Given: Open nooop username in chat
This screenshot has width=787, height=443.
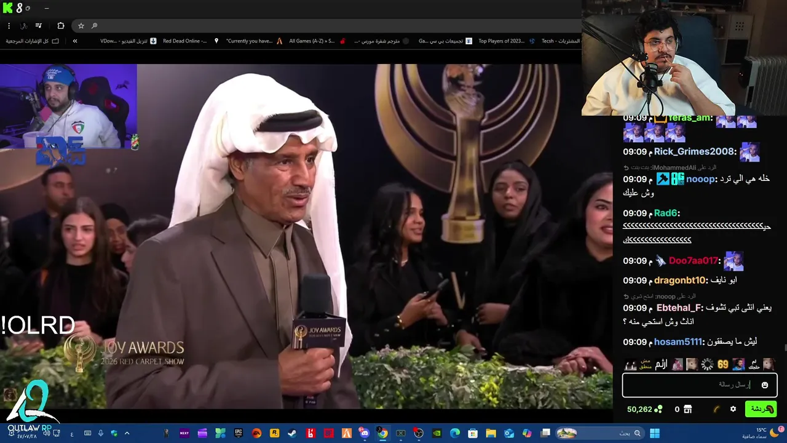Looking at the screenshot, I should [x=700, y=179].
